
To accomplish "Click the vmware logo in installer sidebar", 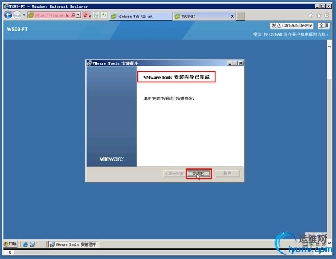I will pyautogui.click(x=111, y=159).
